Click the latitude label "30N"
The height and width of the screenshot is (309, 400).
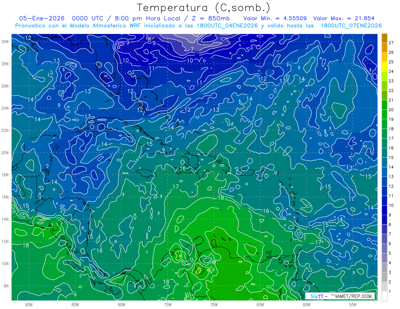click(x=5, y=41)
